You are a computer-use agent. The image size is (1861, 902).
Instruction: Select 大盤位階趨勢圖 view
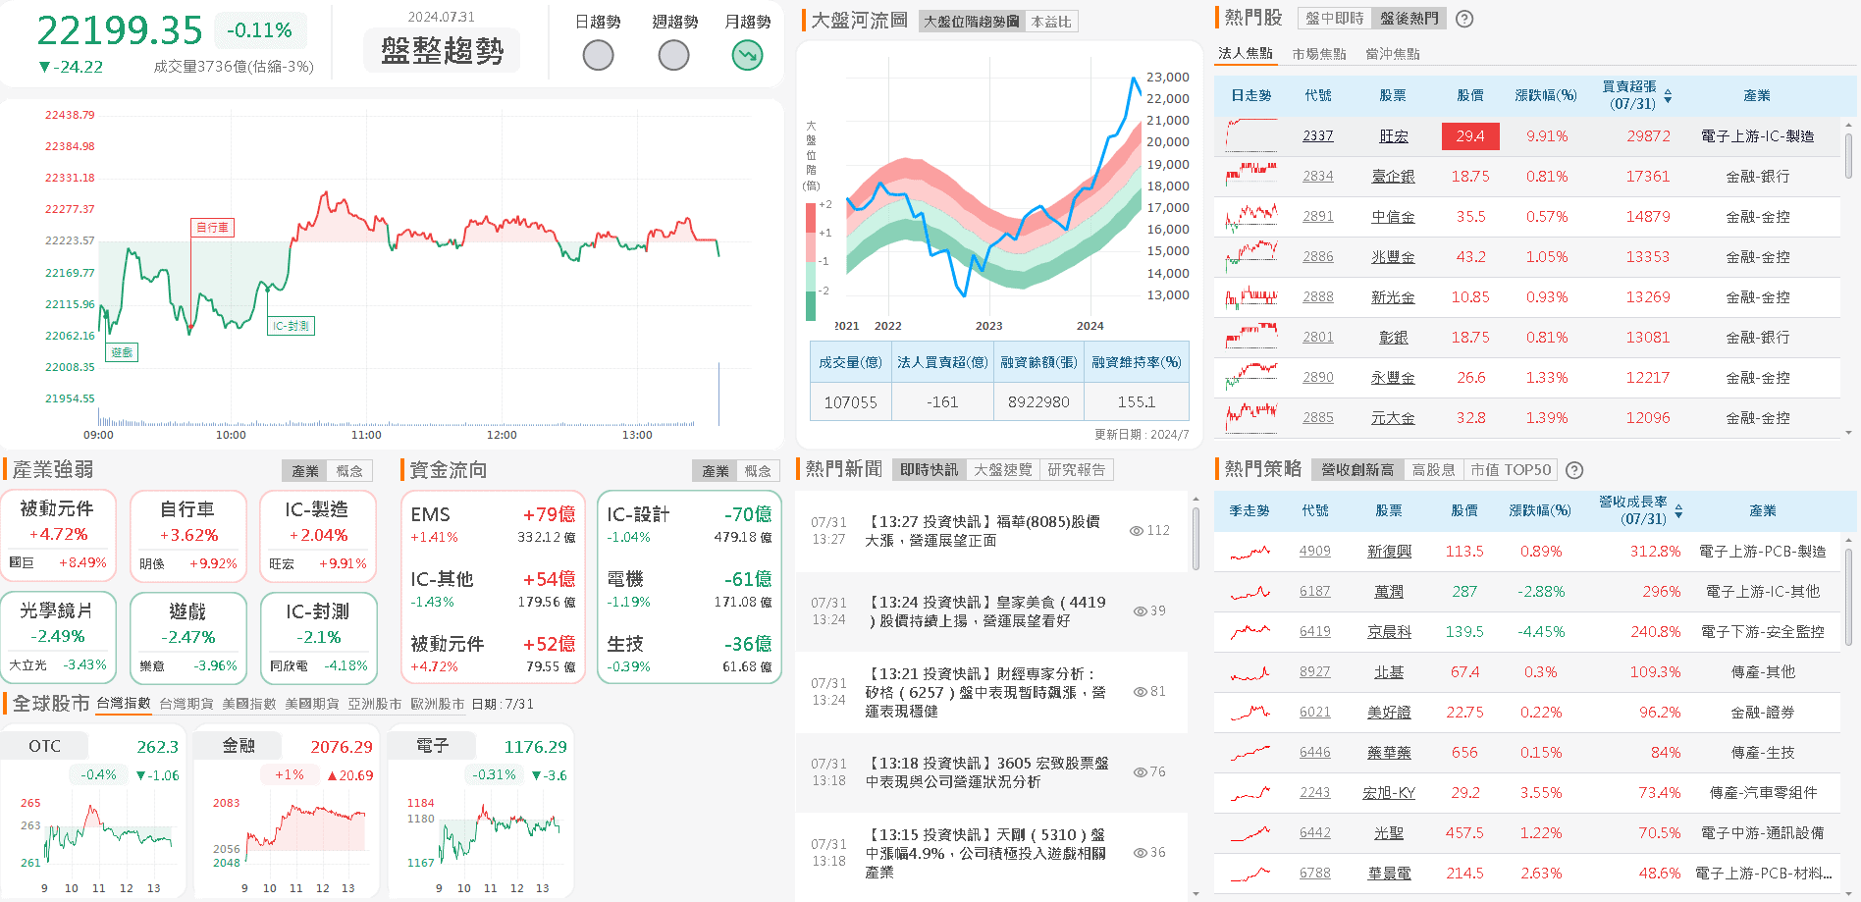972,21
